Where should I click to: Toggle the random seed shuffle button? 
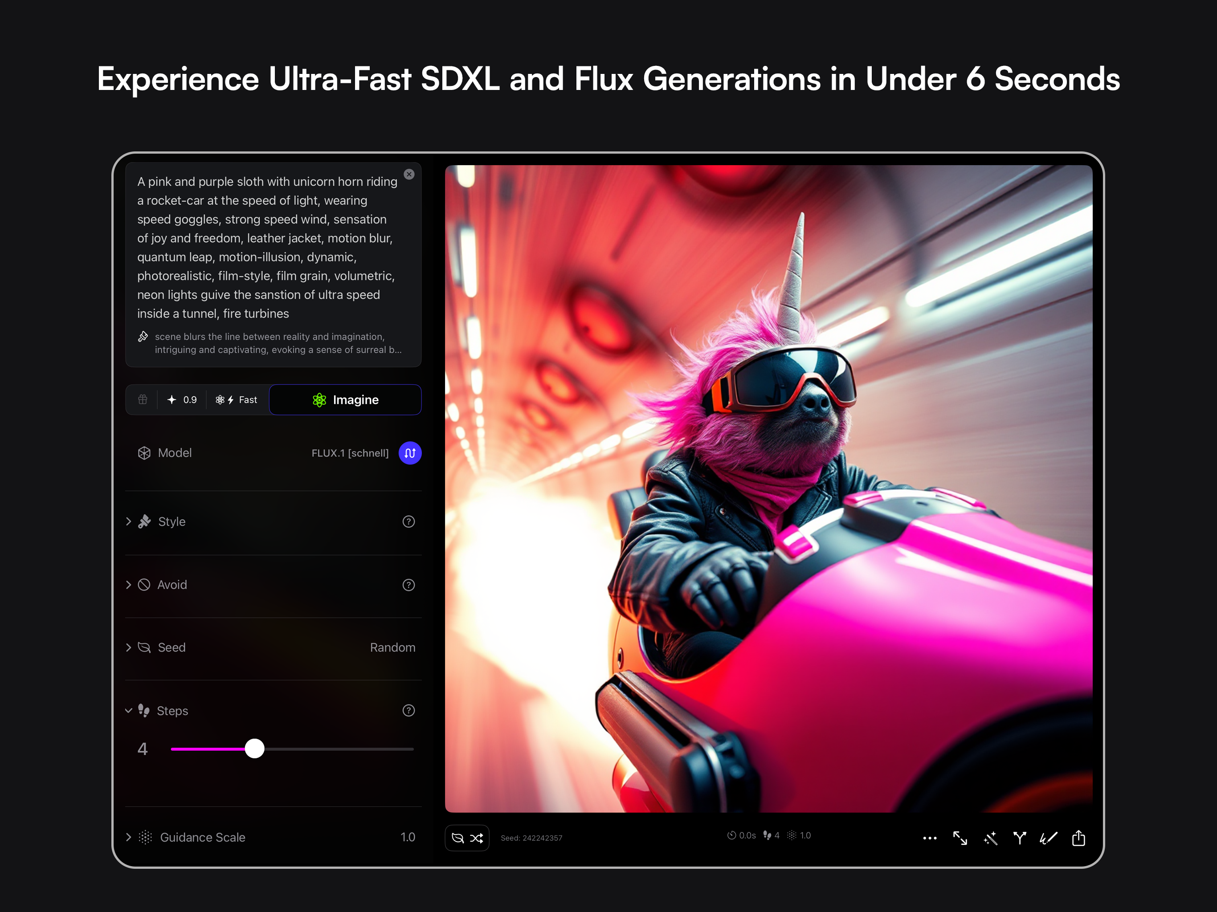(x=466, y=838)
